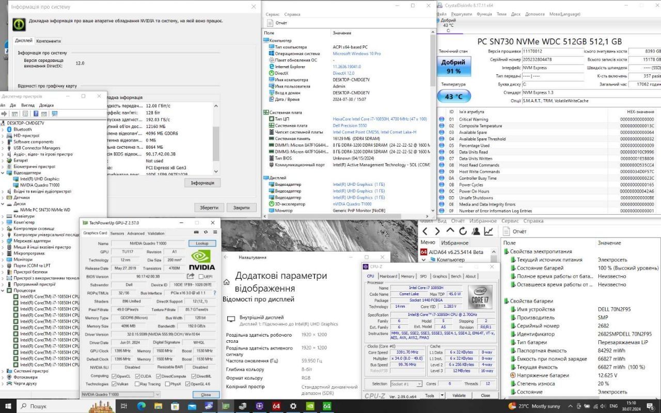Toggle Vulkan checkbox in GPU-Z
Screen dimensions: 661x413
[x=113, y=384]
